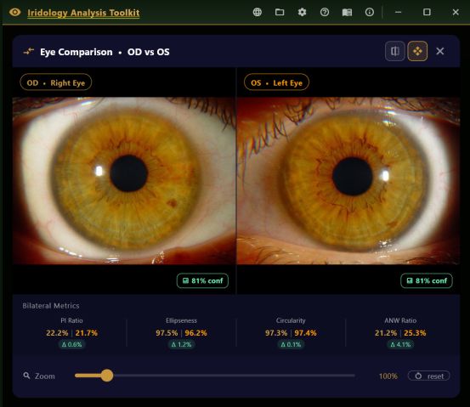Toggle the split compare view mode
The height and width of the screenshot is (407, 470).
pyautogui.click(x=395, y=51)
